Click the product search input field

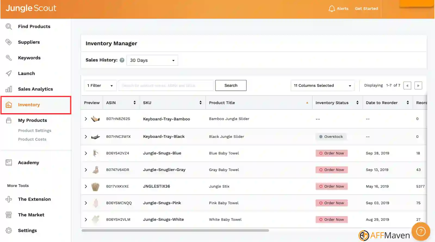(x=166, y=85)
